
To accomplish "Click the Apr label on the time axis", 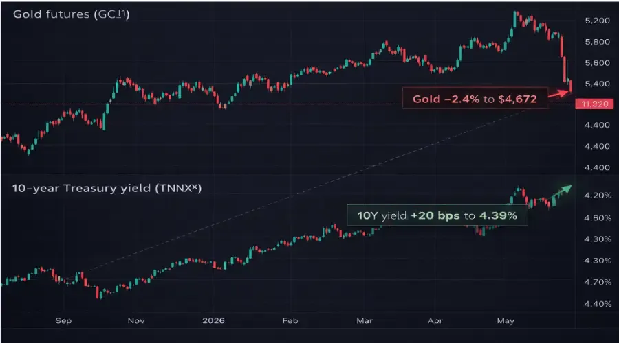I will coord(435,320).
